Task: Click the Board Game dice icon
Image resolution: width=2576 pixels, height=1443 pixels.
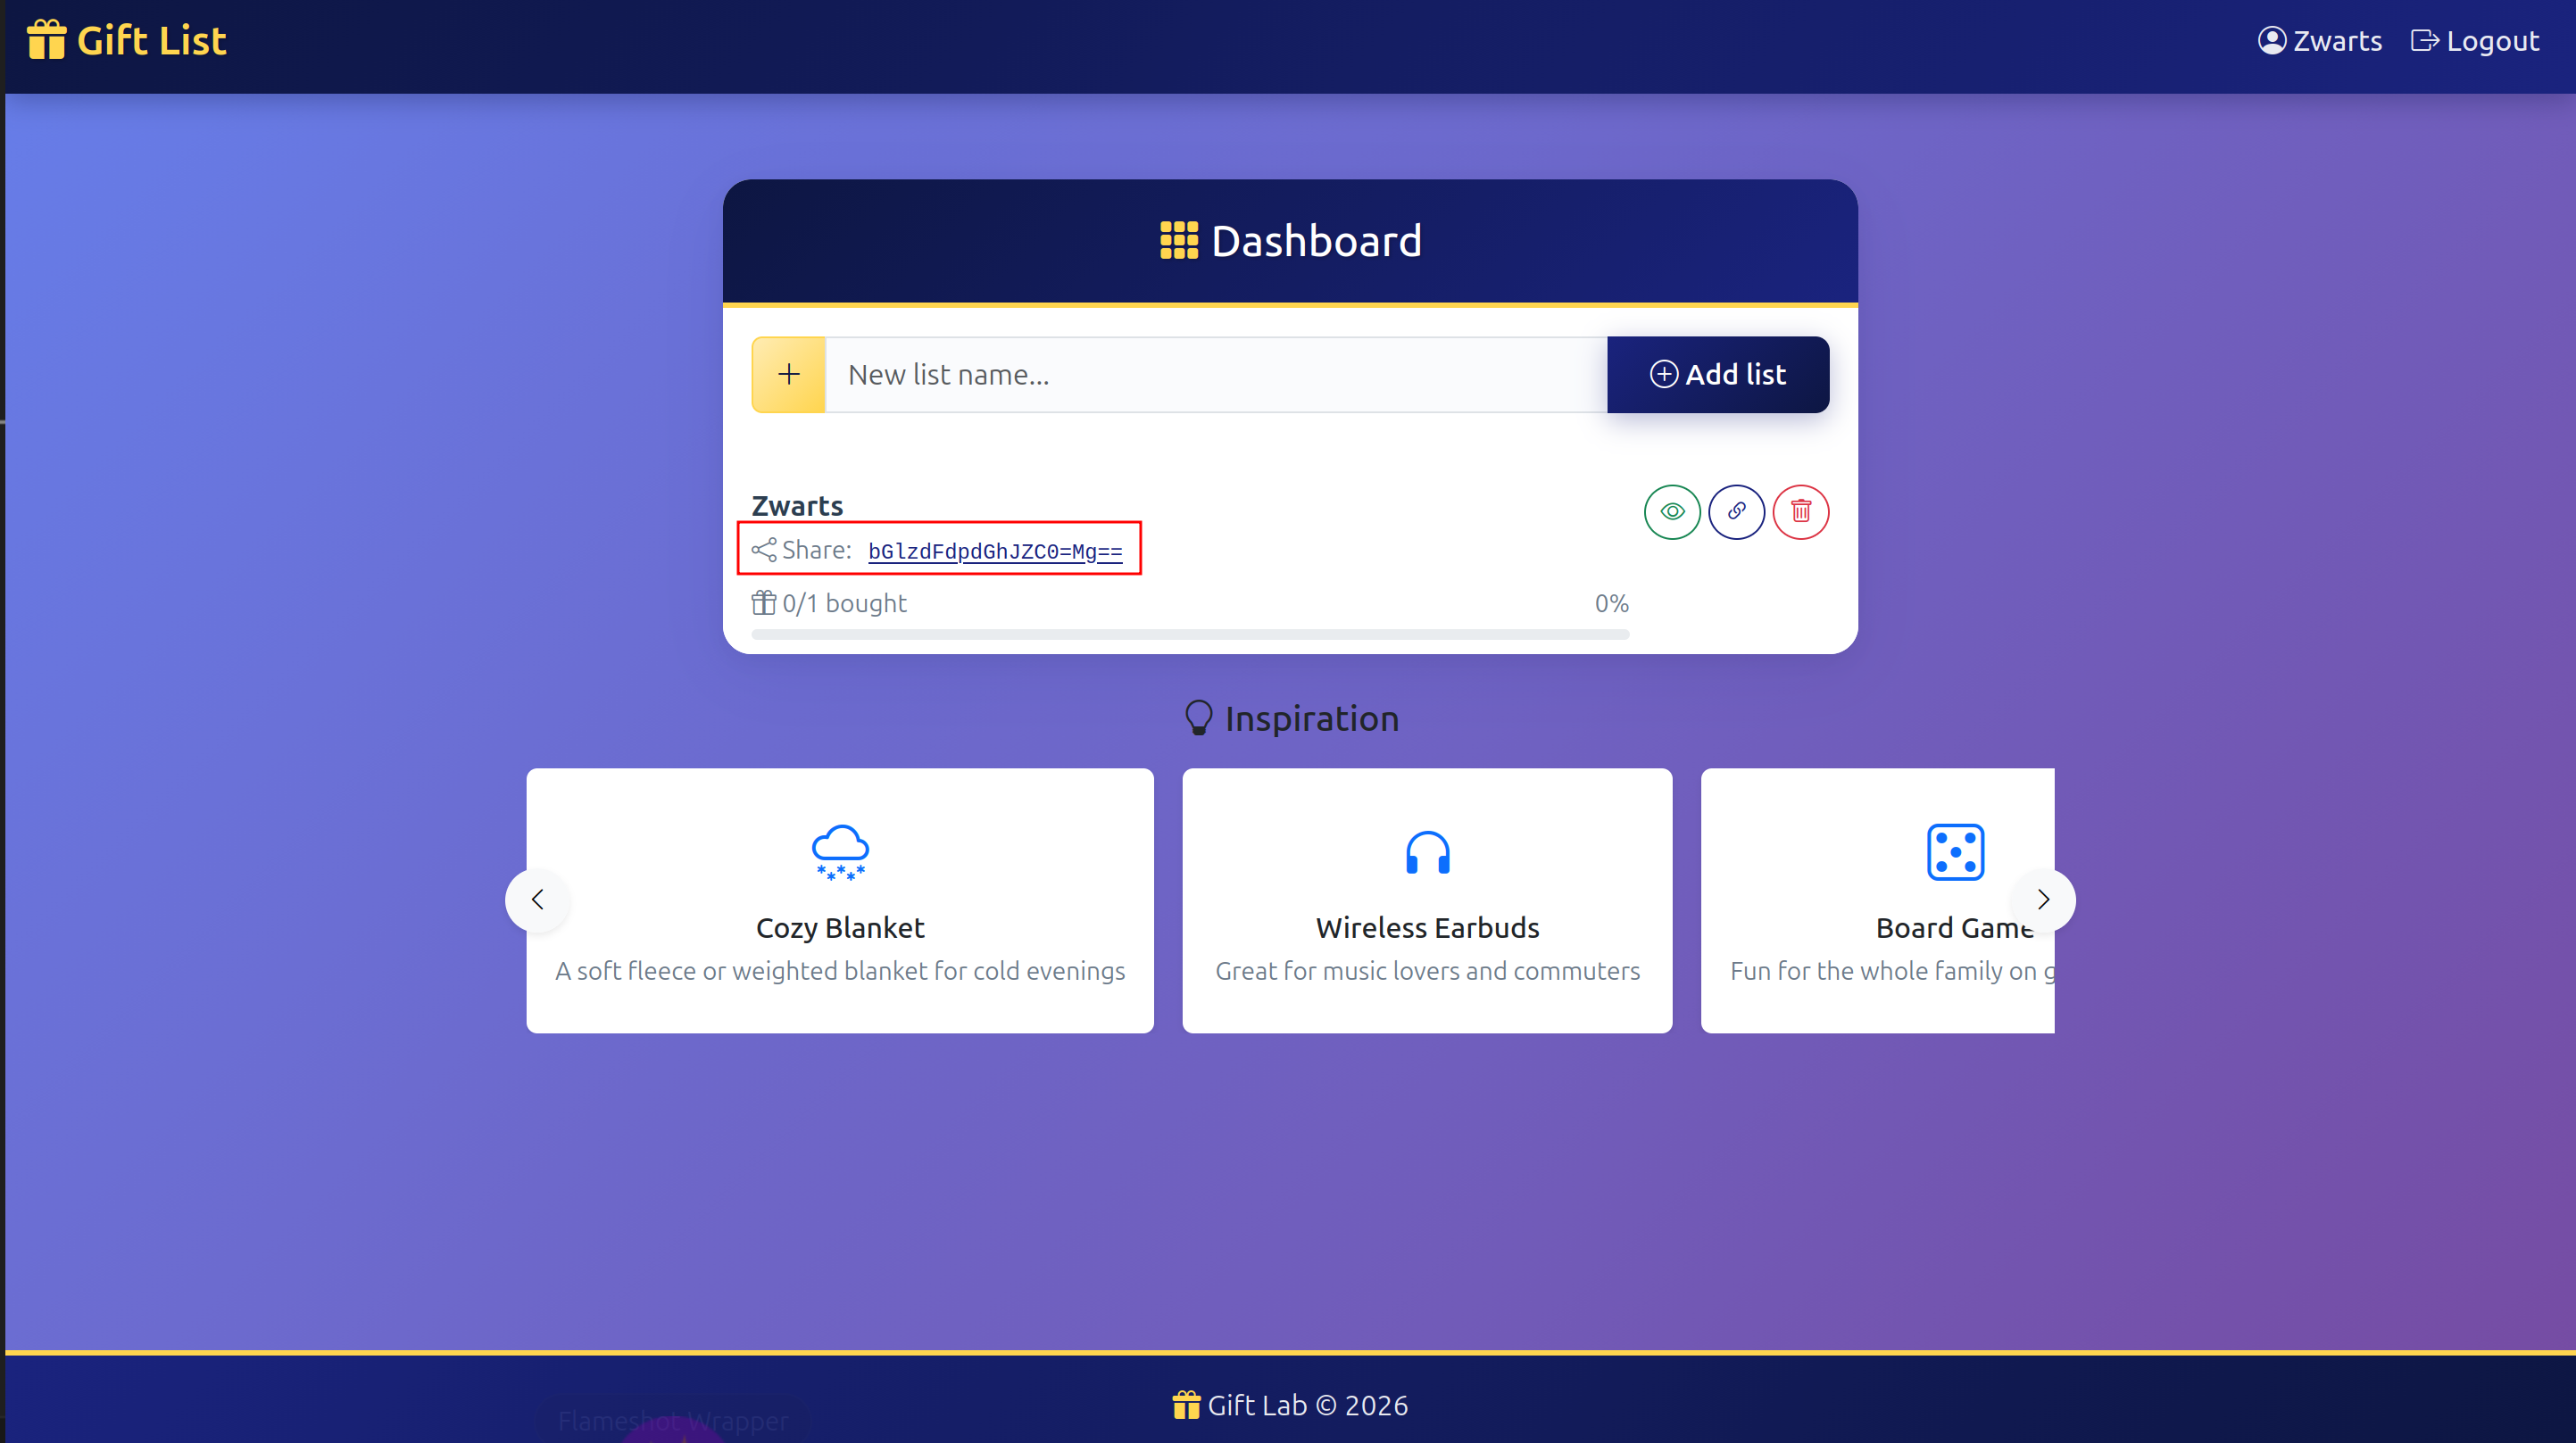Action: pyautogui.click(x=1955, y=852)
